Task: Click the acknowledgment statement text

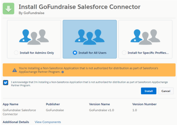Action: [x=89, y=84]
